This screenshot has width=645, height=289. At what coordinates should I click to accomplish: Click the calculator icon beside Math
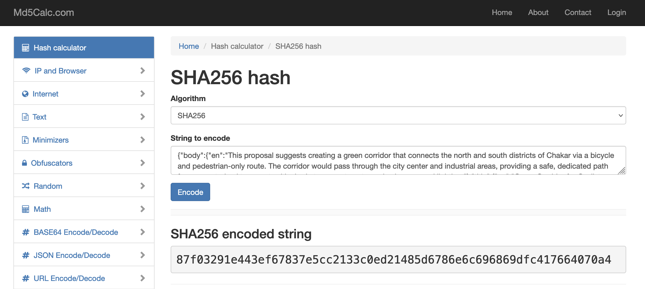coord(26,209)
